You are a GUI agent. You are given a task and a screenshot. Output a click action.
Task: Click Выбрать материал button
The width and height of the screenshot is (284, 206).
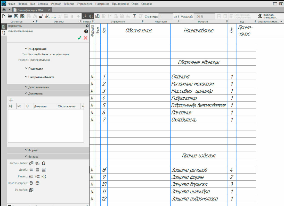click(268, 16)
